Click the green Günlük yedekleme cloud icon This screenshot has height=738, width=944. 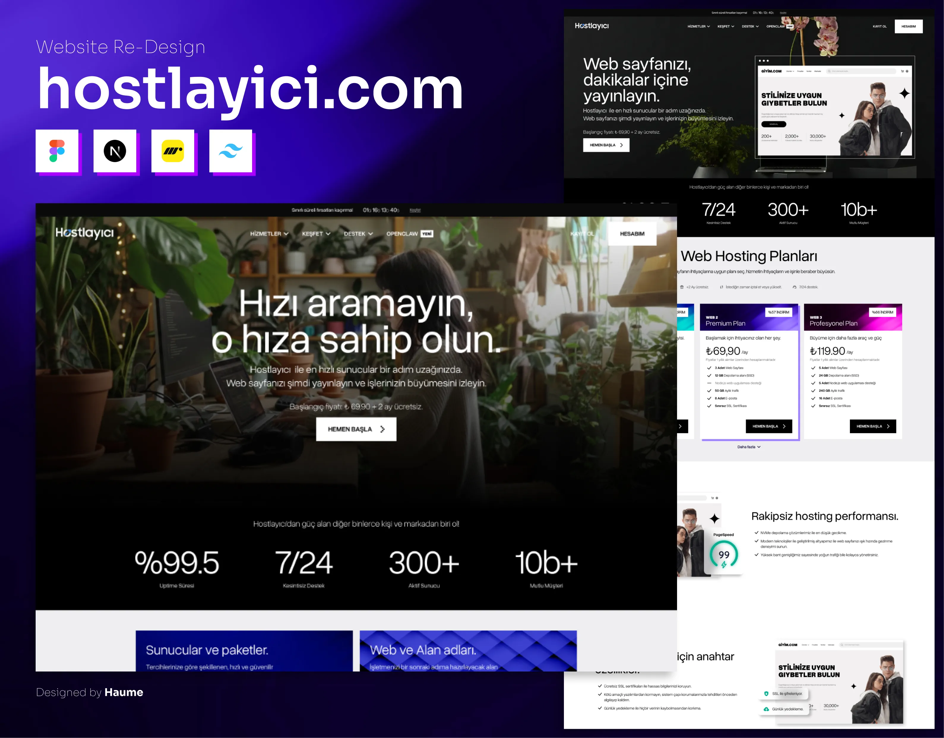766,709
